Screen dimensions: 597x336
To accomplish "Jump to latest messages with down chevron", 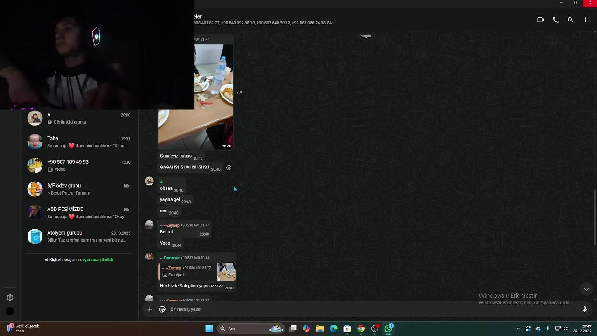I will (x=586, y=289).
